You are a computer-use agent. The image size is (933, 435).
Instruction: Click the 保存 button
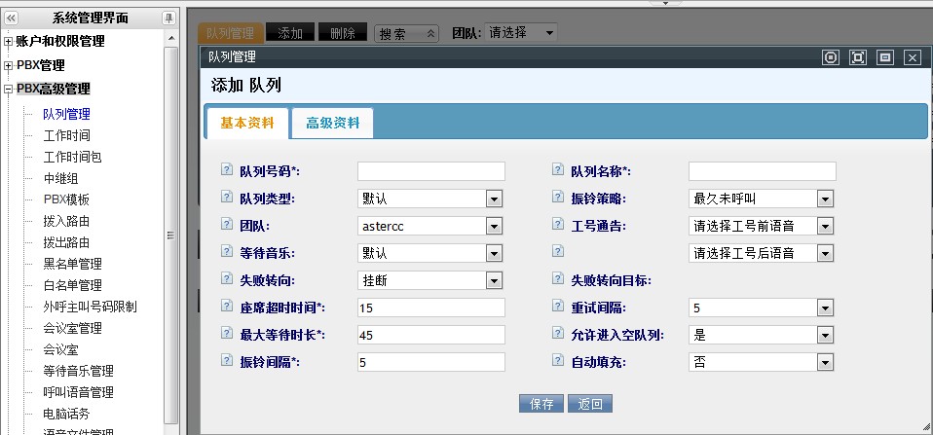tap(541, 404)
